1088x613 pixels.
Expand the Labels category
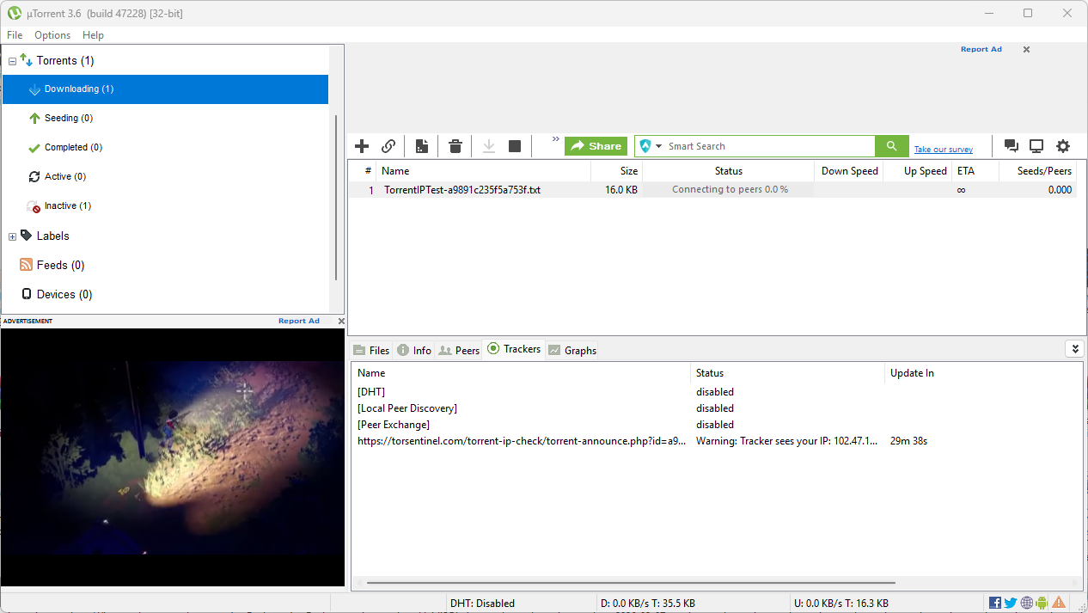point(12,236)
